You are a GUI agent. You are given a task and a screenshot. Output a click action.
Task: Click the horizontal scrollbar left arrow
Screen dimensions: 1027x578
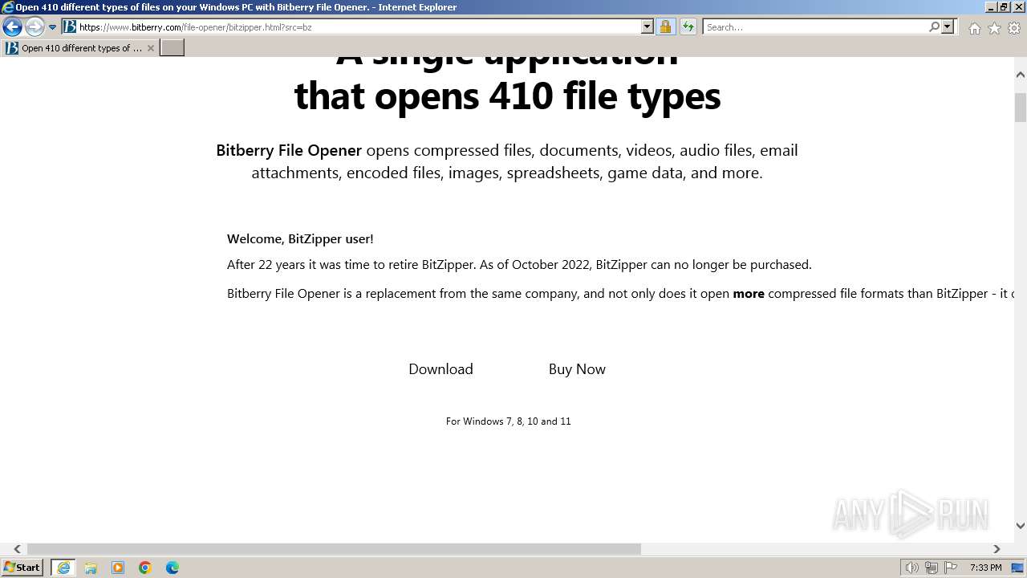tap(17, 549)
